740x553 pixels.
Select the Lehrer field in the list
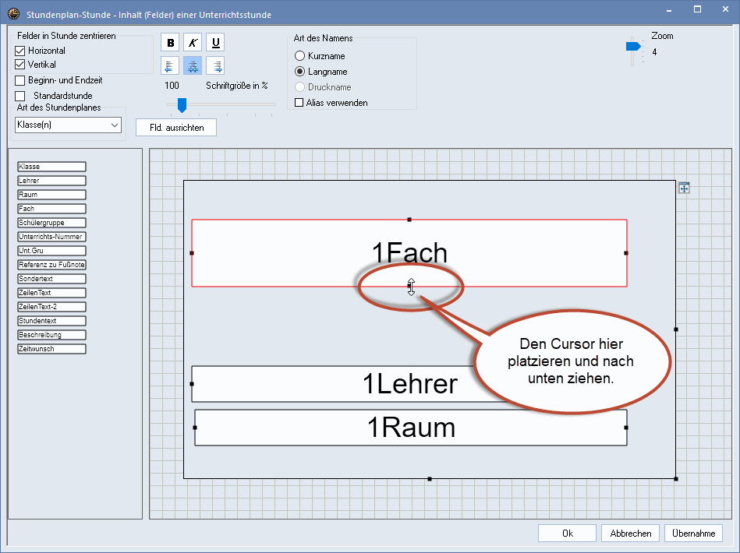click(x=52, y=181)
